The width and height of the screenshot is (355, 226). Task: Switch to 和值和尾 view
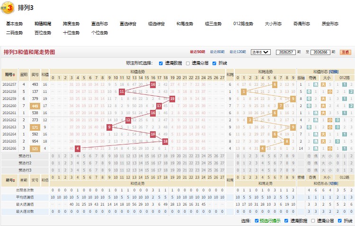click(x=43, y=24)
